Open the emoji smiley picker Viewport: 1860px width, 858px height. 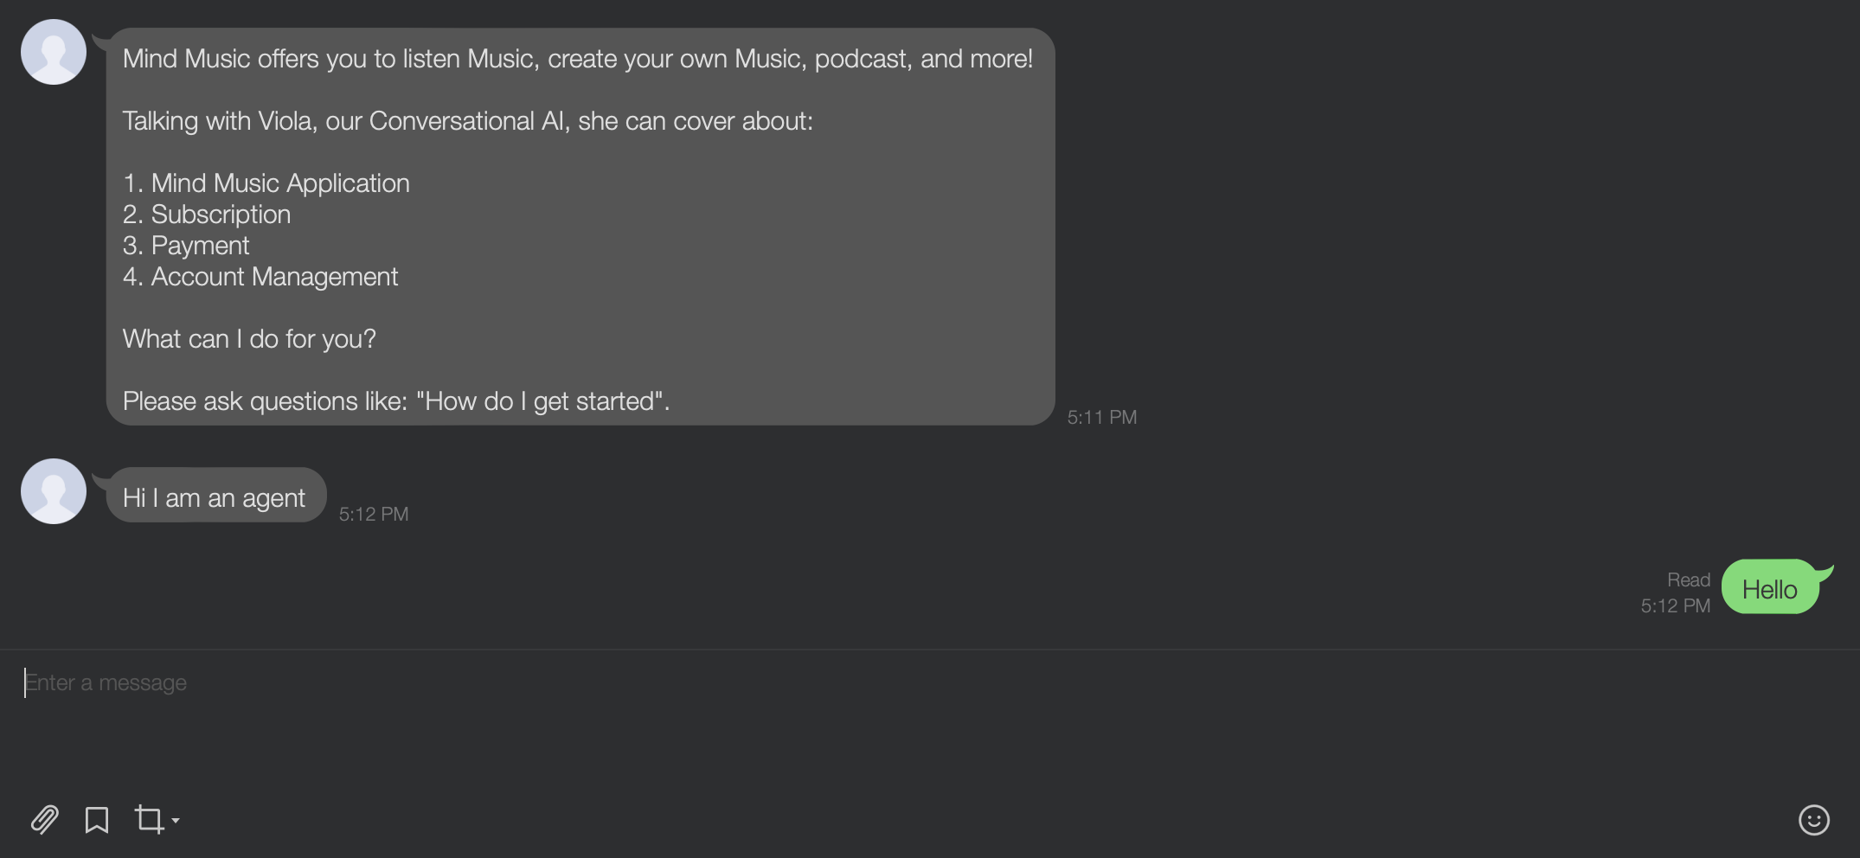tap(1813, 819)
